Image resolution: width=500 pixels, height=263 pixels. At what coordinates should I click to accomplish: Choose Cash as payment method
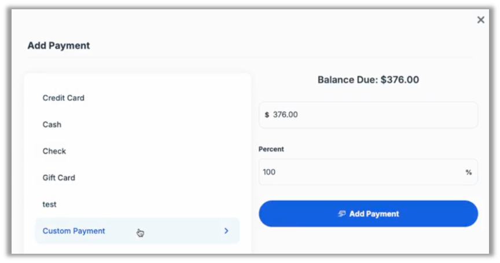[x=52, y=125]
